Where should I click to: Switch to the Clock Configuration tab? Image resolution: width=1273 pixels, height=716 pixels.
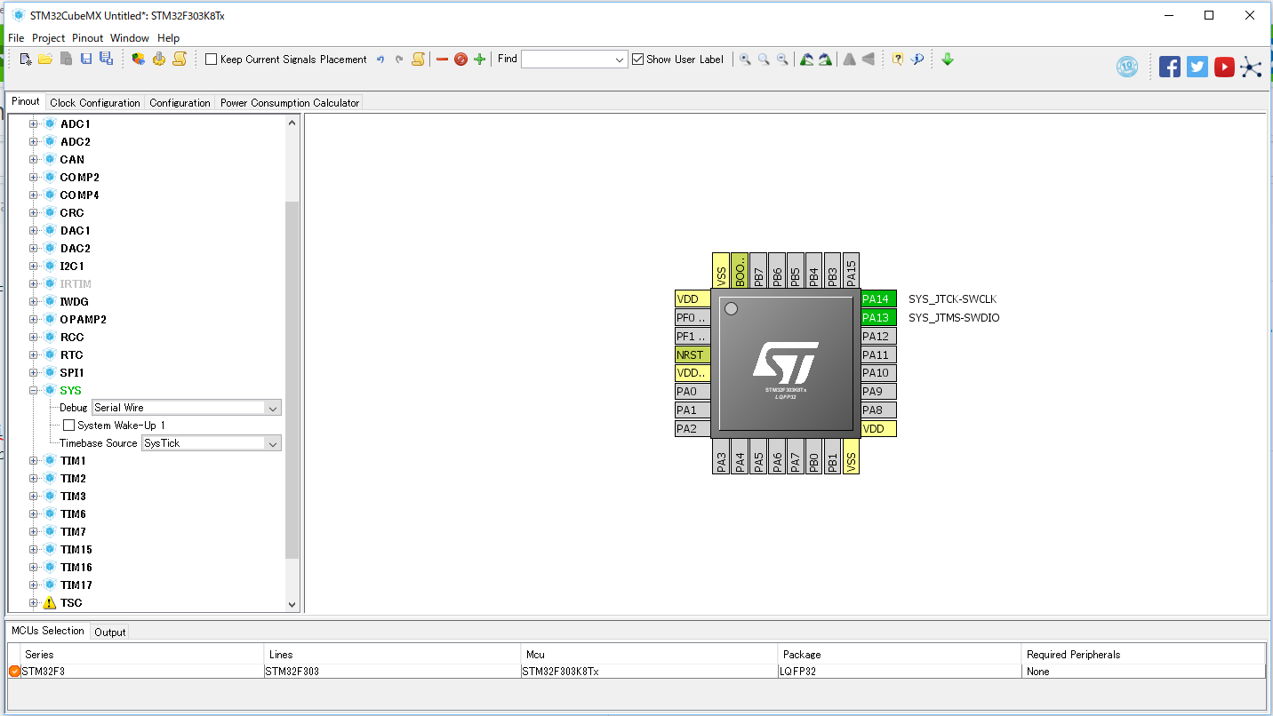point(94,102)
